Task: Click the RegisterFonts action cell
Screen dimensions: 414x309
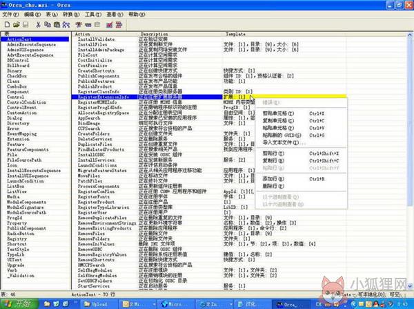Action: click(x=93, y=196)
